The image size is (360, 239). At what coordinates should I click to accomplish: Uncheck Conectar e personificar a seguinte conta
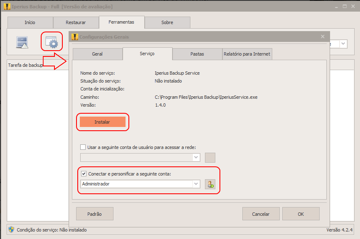pos(84,174)
